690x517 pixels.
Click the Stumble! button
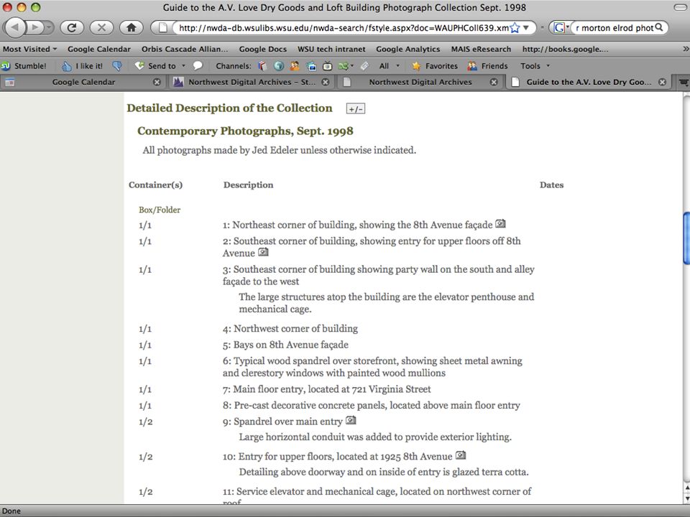(24, 66)
